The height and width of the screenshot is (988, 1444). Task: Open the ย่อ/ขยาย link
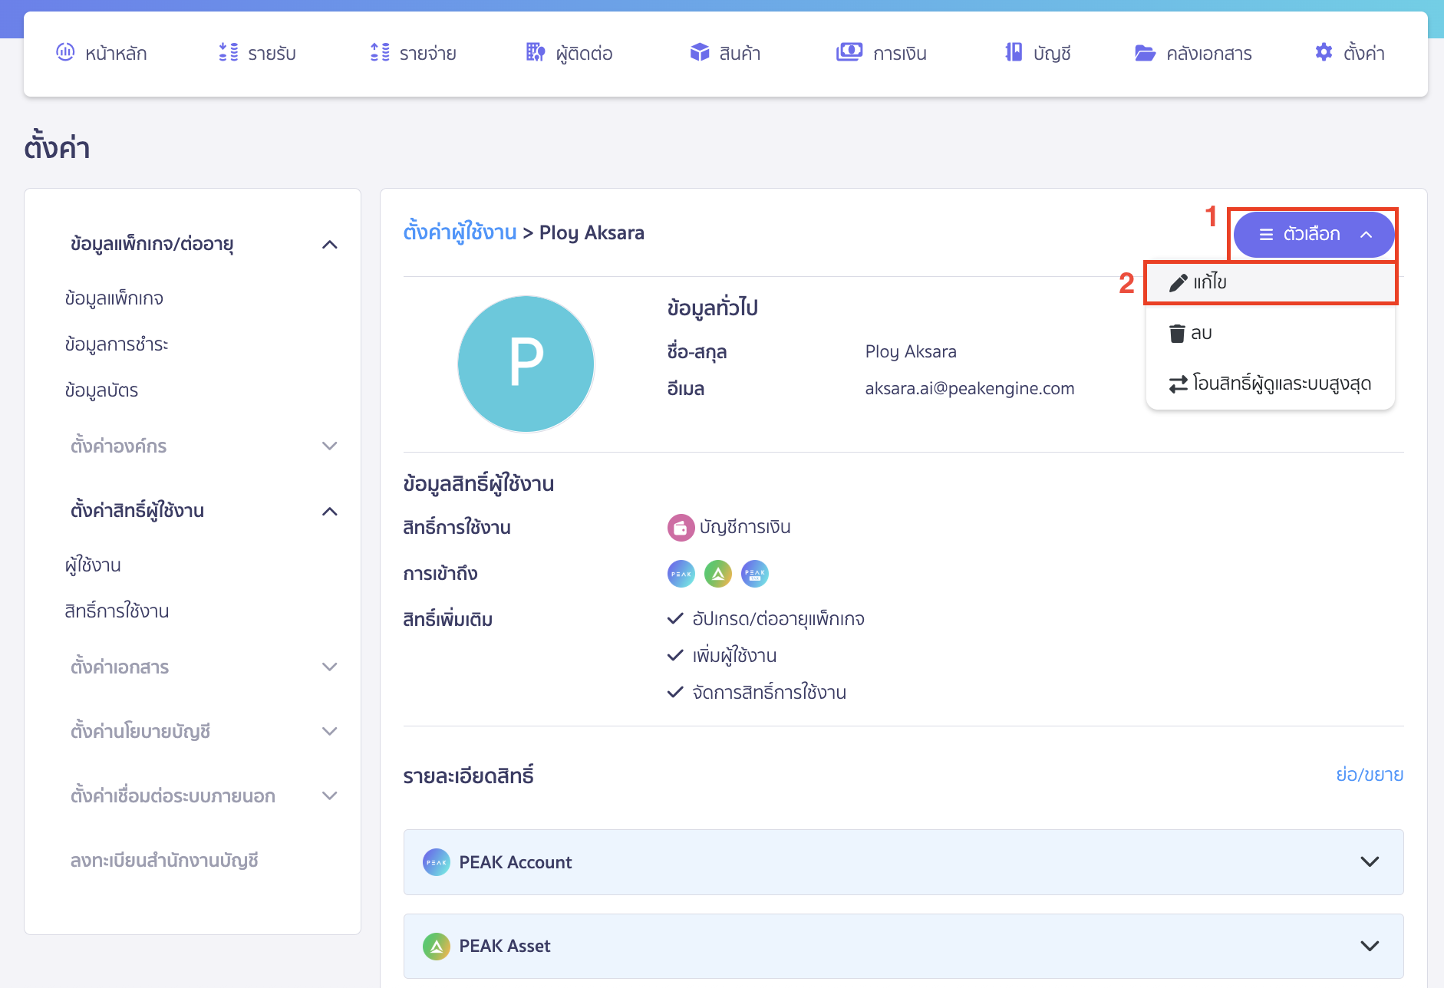tap(1370, 775)
